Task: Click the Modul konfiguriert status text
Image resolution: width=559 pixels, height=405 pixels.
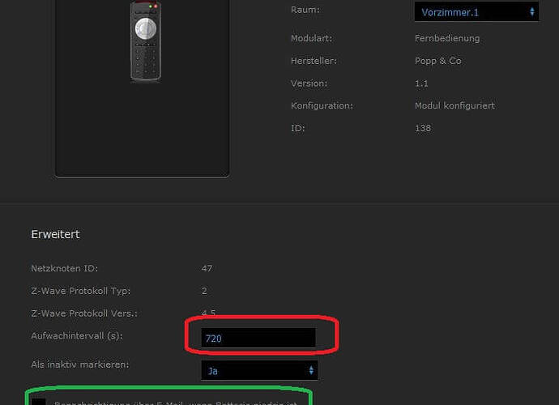Action: click(455, 105)
